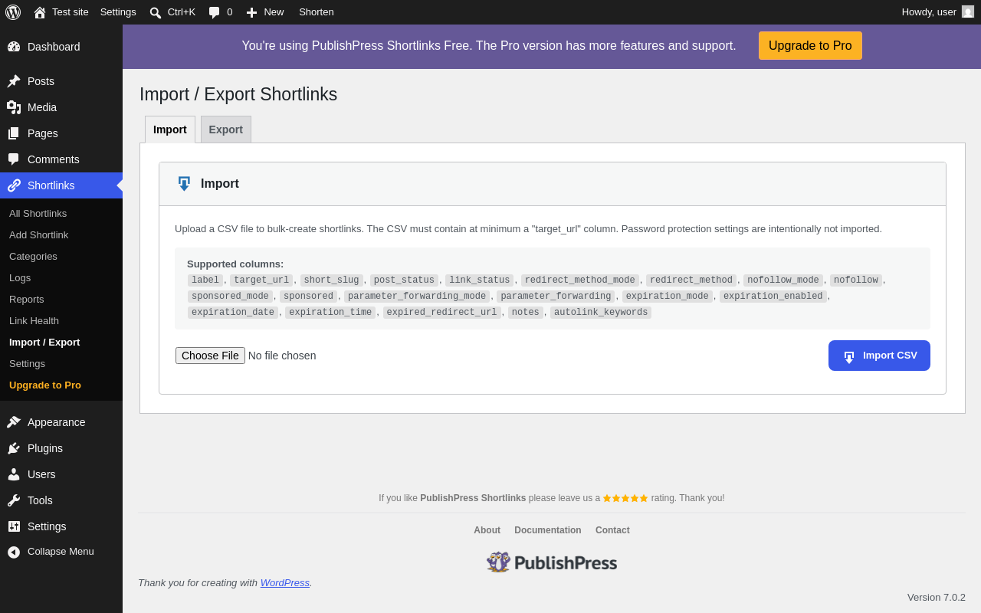Open Link Health submenu item
This screenshot has height=613, width=981.
(34, 320)
